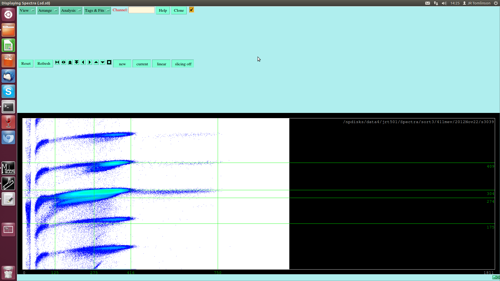Viewport: 500px width, 281px height.
Task: Launch LibreOffice Calc spreadsheet from dock
Action: click(x=8, y=45)
